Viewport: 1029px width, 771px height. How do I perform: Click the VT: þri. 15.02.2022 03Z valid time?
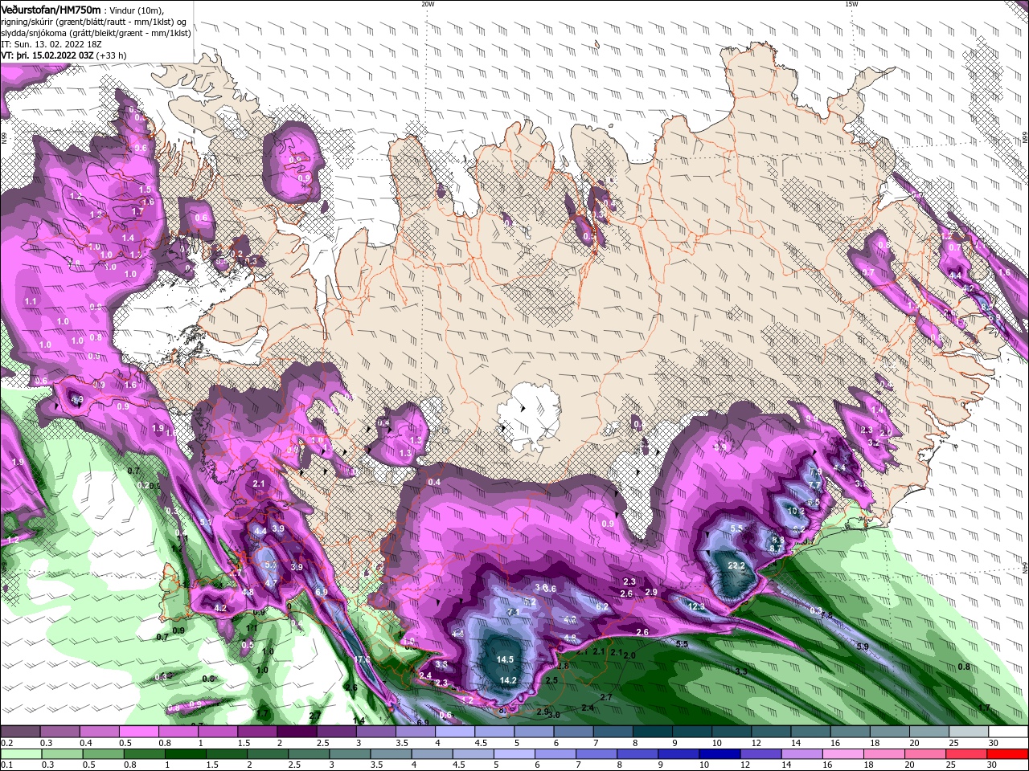[47, 55]
